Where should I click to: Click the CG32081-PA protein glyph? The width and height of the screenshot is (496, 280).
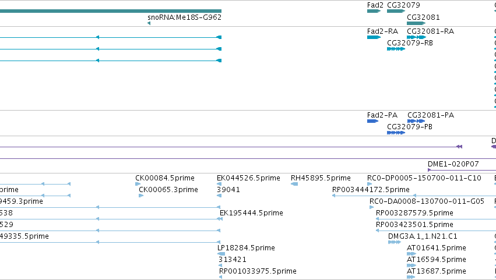[416, 121]
